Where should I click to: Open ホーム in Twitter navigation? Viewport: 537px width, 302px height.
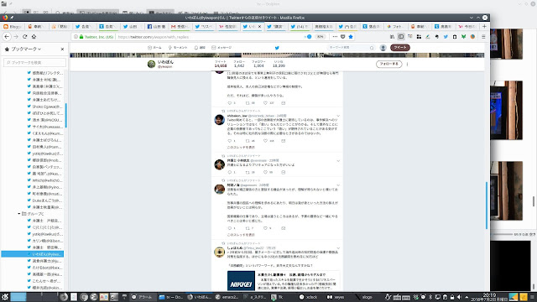pyautogui.click(x=154, y=48)
